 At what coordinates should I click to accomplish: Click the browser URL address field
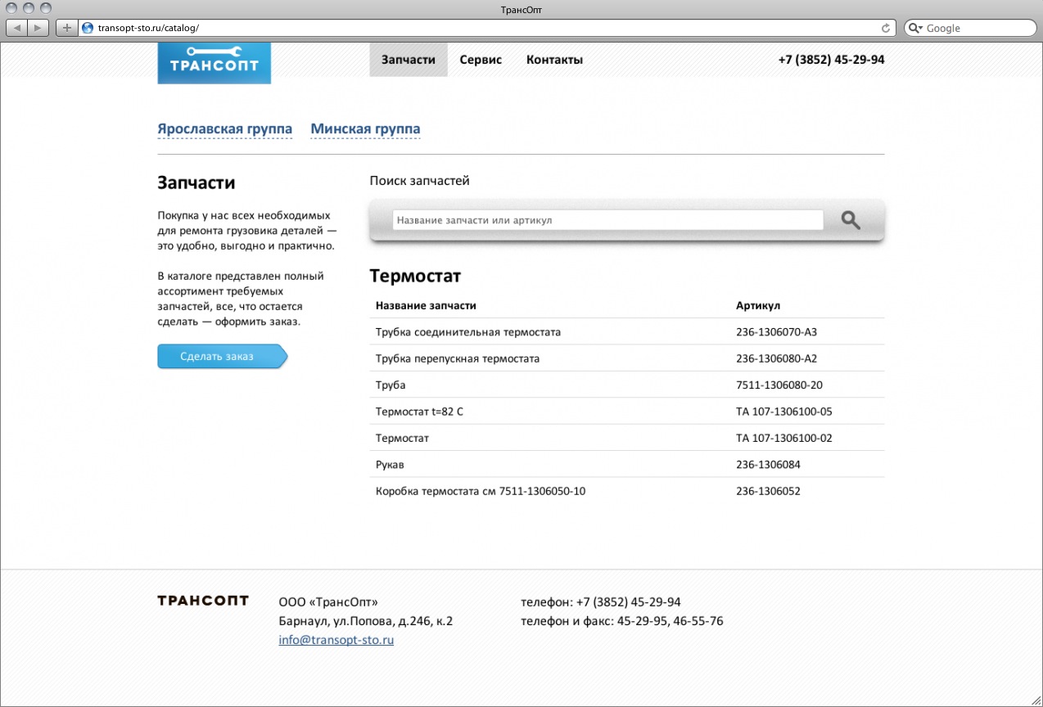click(x=483, y=28)
